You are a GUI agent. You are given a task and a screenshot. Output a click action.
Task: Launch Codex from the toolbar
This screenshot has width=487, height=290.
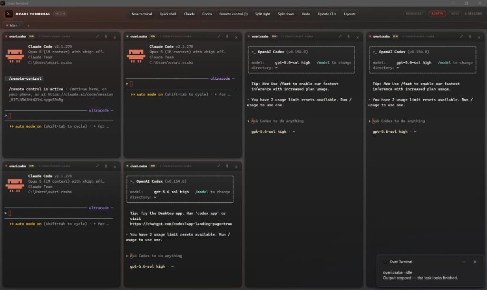[x=207, y=14]
